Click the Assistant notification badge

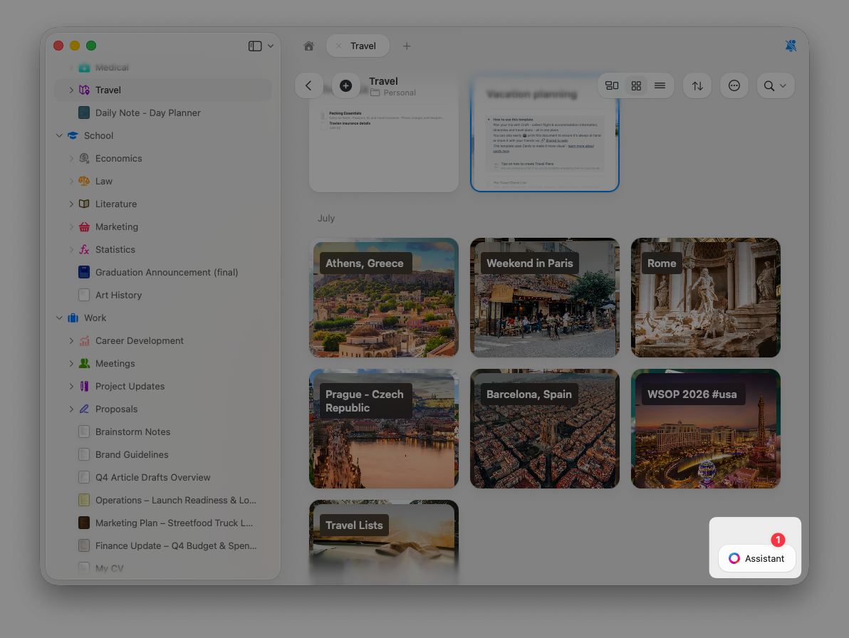pos(778,540)
